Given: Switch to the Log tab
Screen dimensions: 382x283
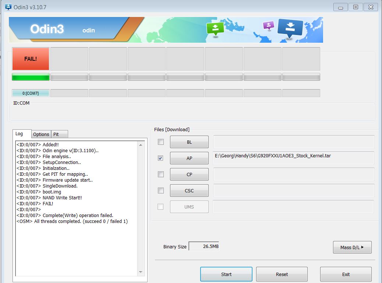Looking at the screenshot, I should click(x=22, y=134).
